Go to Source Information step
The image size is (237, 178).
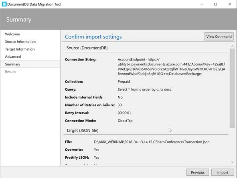point(20,42)
